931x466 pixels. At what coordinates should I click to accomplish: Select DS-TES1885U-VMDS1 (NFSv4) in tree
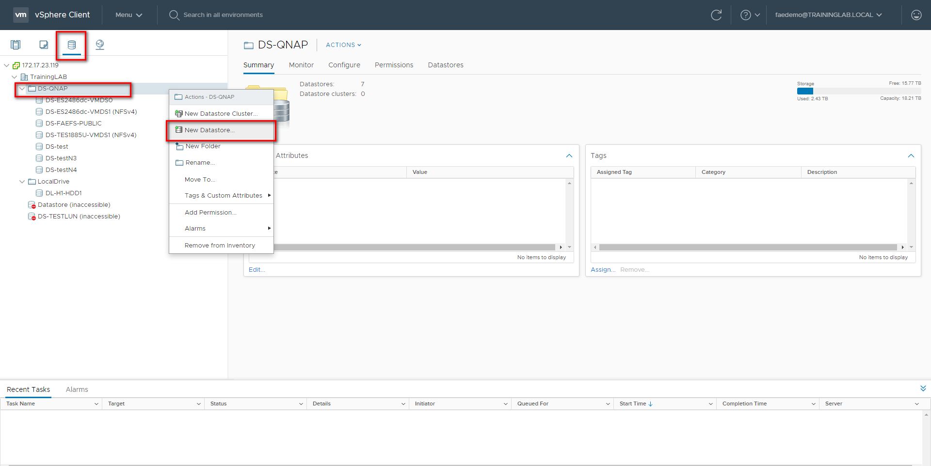pyautogui.click(x=91, y=135)
